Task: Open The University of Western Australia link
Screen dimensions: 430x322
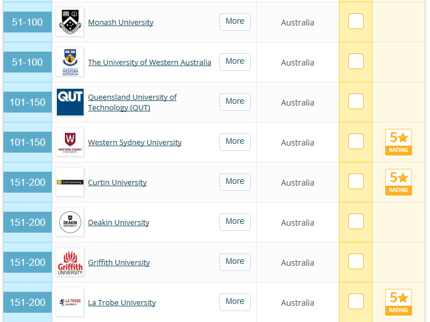Action: point(149,63)
